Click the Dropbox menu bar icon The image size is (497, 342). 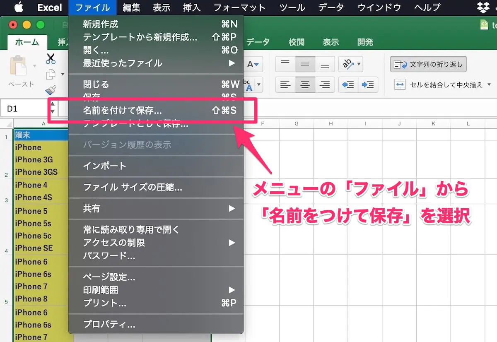[483, 7]
